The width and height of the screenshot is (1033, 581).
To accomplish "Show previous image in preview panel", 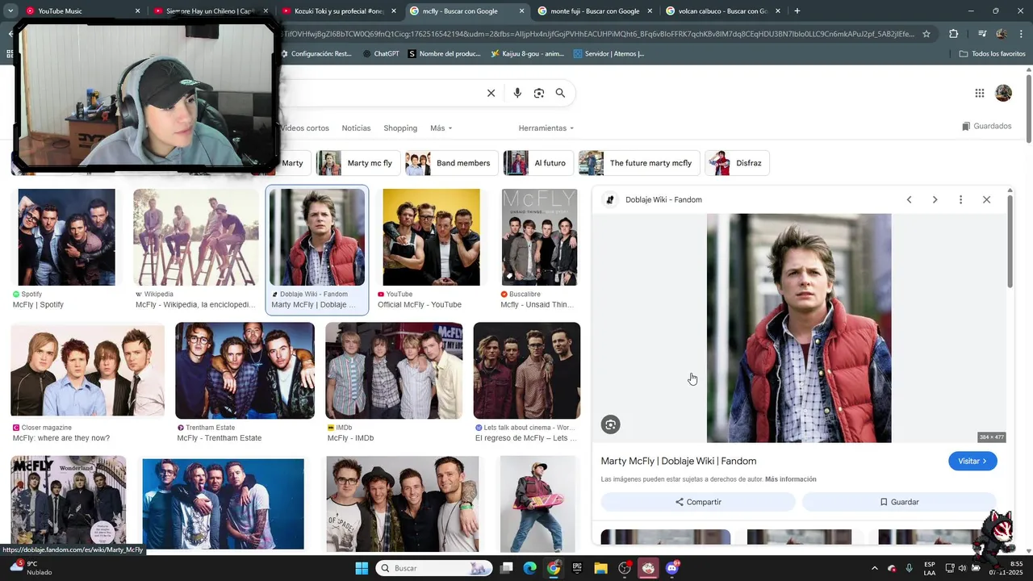I will (x=909, y=199).
